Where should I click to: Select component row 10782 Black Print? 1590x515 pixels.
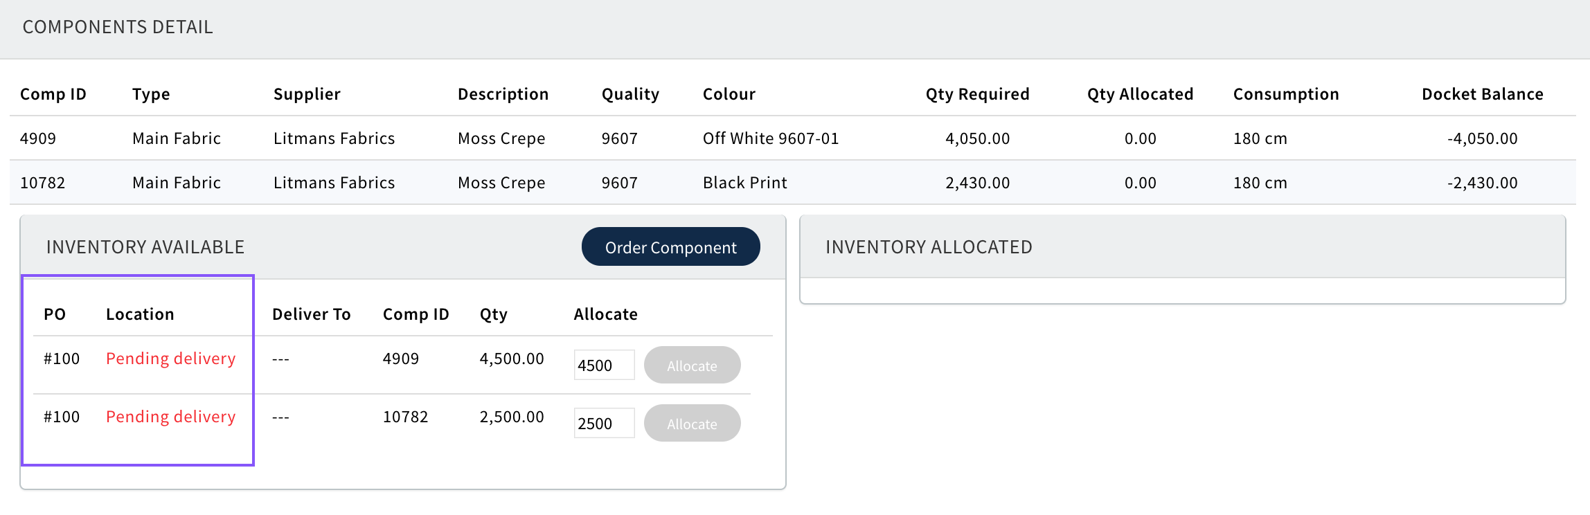tap(744, 183)
